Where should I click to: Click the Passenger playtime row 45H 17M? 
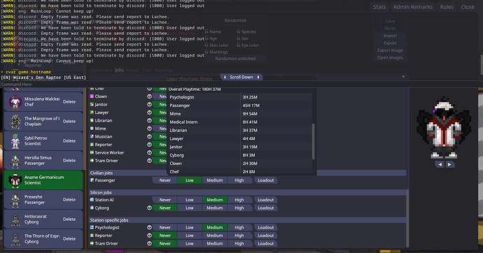coord(240,105)
